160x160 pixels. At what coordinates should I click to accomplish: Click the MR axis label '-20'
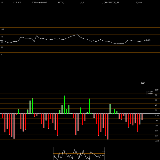pyautogui.click(x=156, y=121)
